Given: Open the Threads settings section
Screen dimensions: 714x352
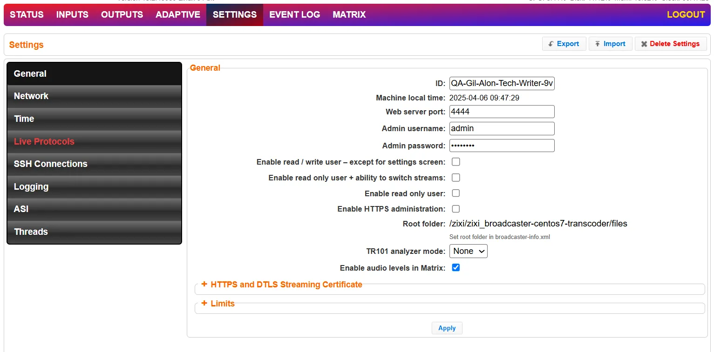Looking at the screenshot, I should [94, 232].
